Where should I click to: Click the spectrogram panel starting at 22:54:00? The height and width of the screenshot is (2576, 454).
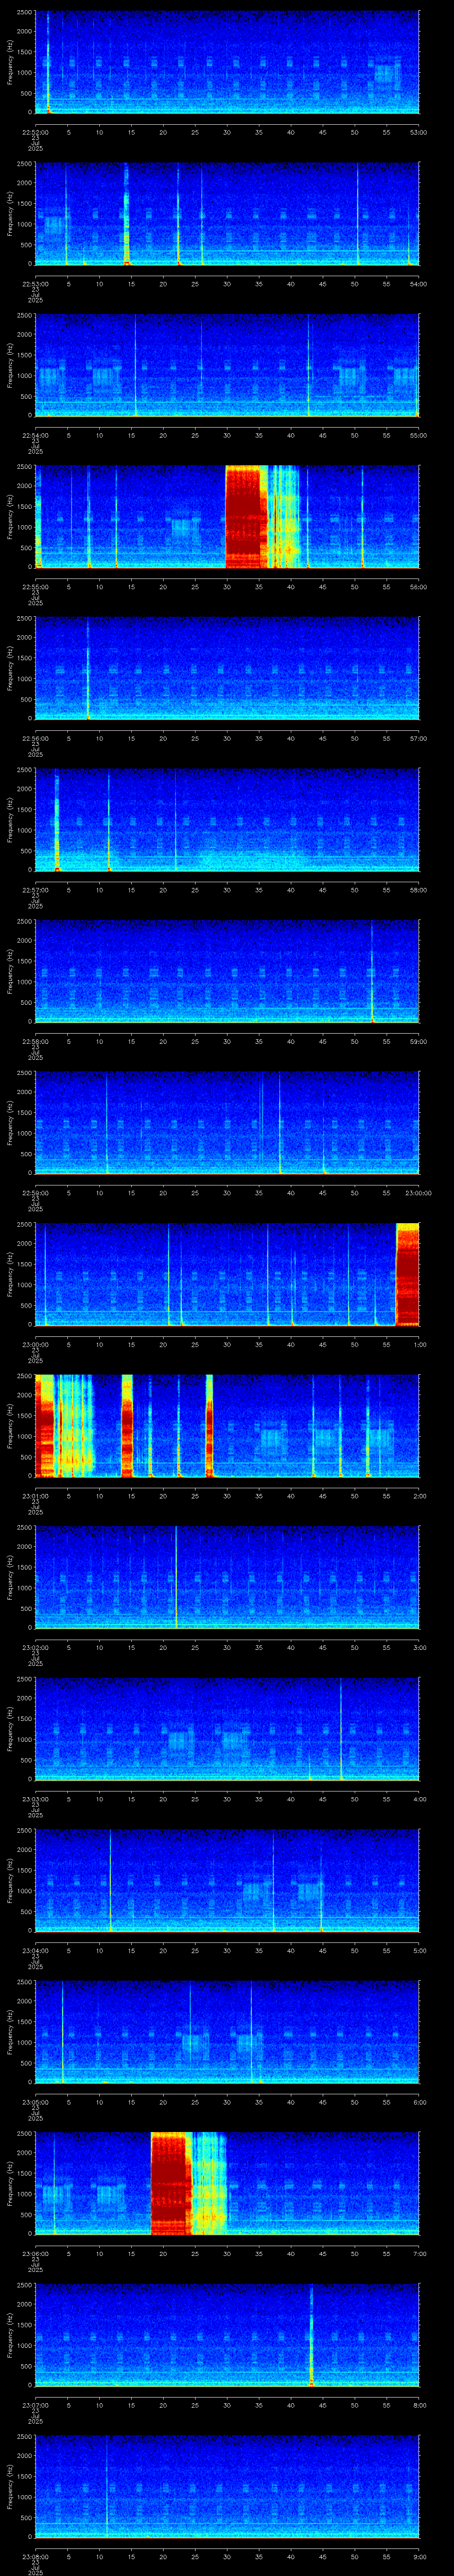click(x=227, y=366)
